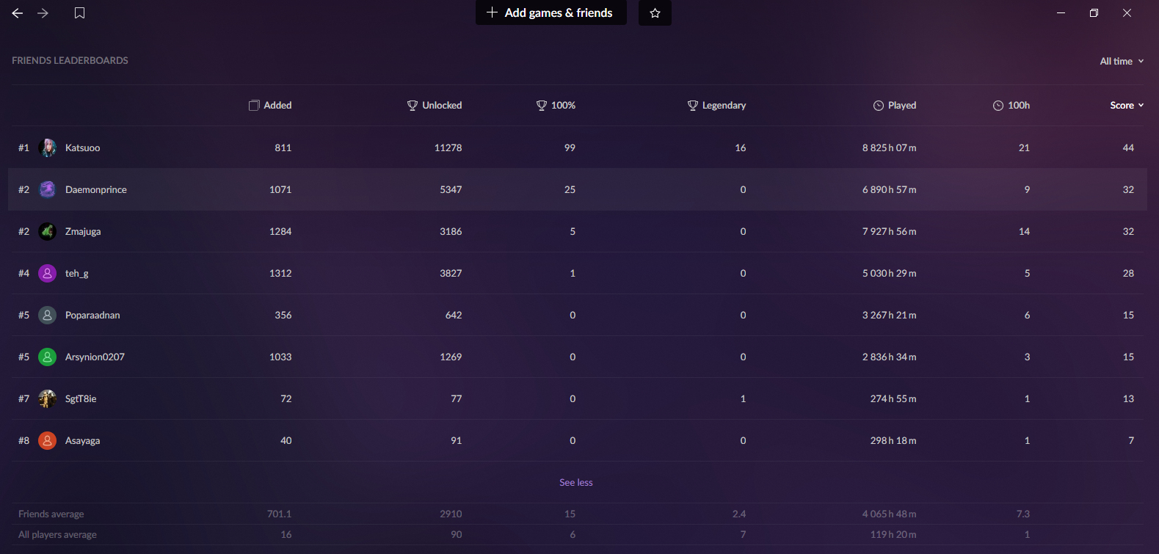The image size is (1159, 554).
Task: Click the forward arrow navigation icon
Action: [x=43, y=13]
